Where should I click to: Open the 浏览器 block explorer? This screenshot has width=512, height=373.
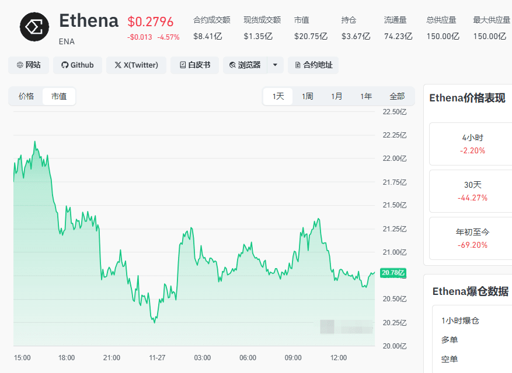pyautogui.click(x=246, y=65)
